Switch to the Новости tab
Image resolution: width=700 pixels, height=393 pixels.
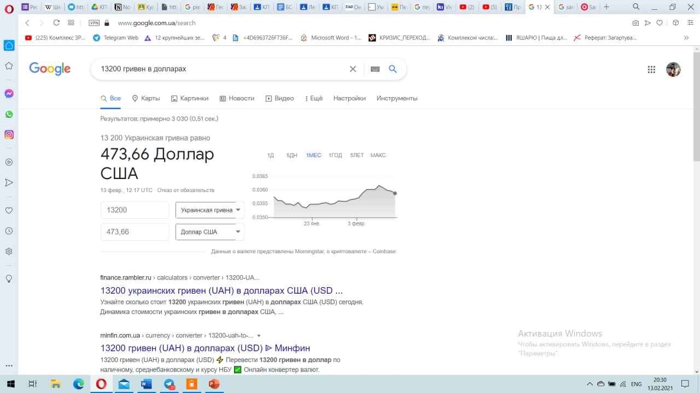[x=237, y=98]
